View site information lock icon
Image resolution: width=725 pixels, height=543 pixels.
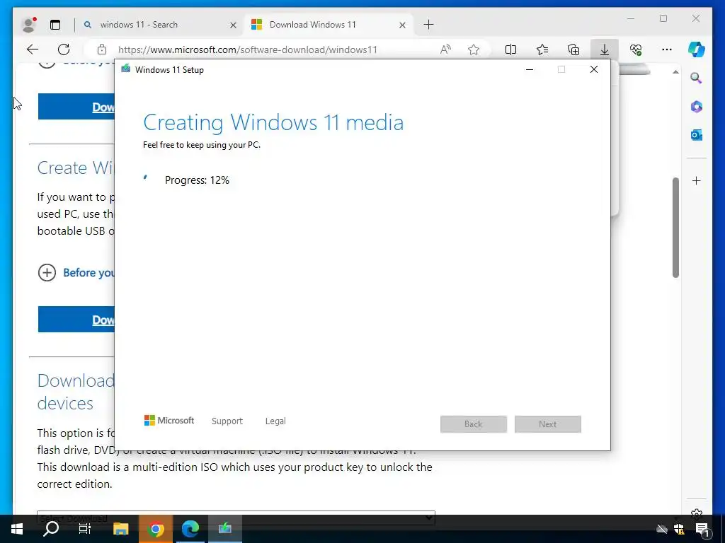click(102, 49)
